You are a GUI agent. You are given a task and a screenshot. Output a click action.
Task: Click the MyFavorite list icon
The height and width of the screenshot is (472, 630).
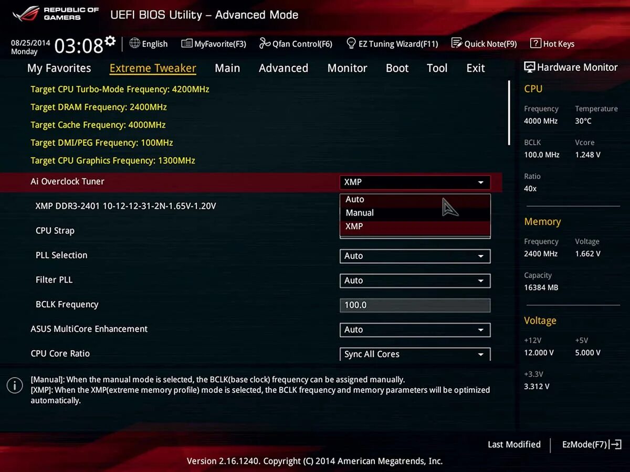coord(186,44)
